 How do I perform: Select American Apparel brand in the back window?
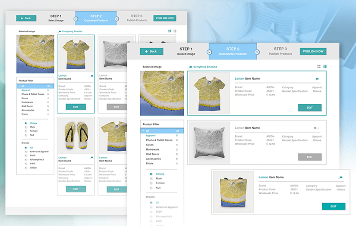point(26,152)
